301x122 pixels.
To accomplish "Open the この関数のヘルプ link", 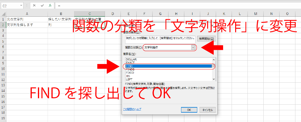I will coord(132,109).
